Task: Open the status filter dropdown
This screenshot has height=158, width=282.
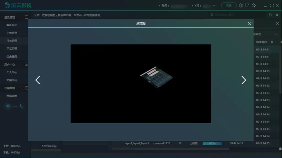Action: click(x=275, y=34)
